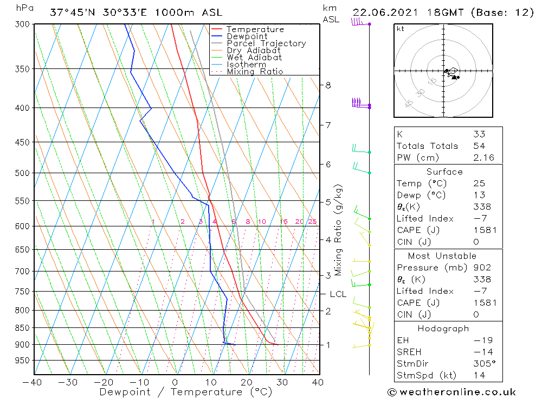Click the gray Parcel Trajectory line swatch
This screenshot has width=542, height=398.
pyautogui.click(x=217, y=43)
